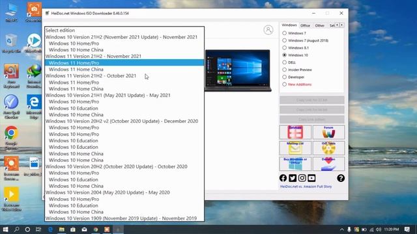Open Microsoft Store from the taskbar
This screenshot has height=234, width=417.
click(73, 229)
